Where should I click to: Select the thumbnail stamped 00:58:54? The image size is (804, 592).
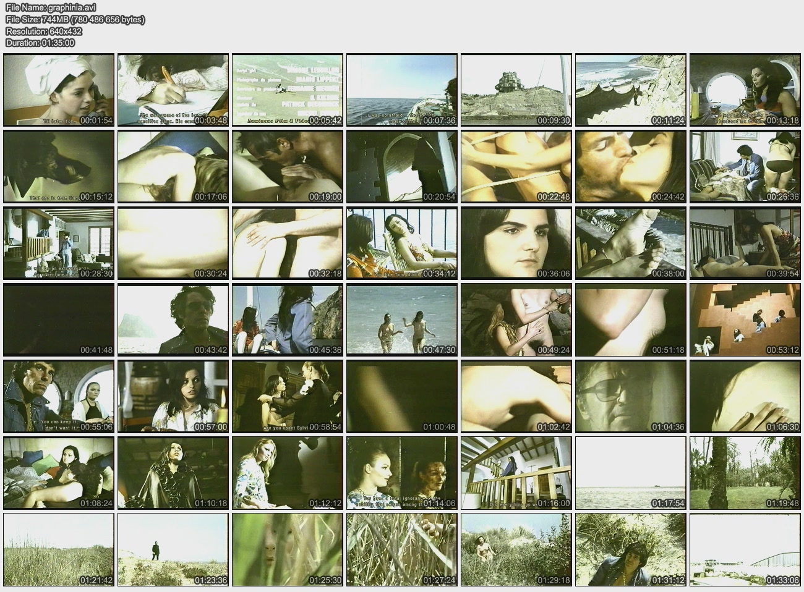pyautogui.click(x=288, y=397)
